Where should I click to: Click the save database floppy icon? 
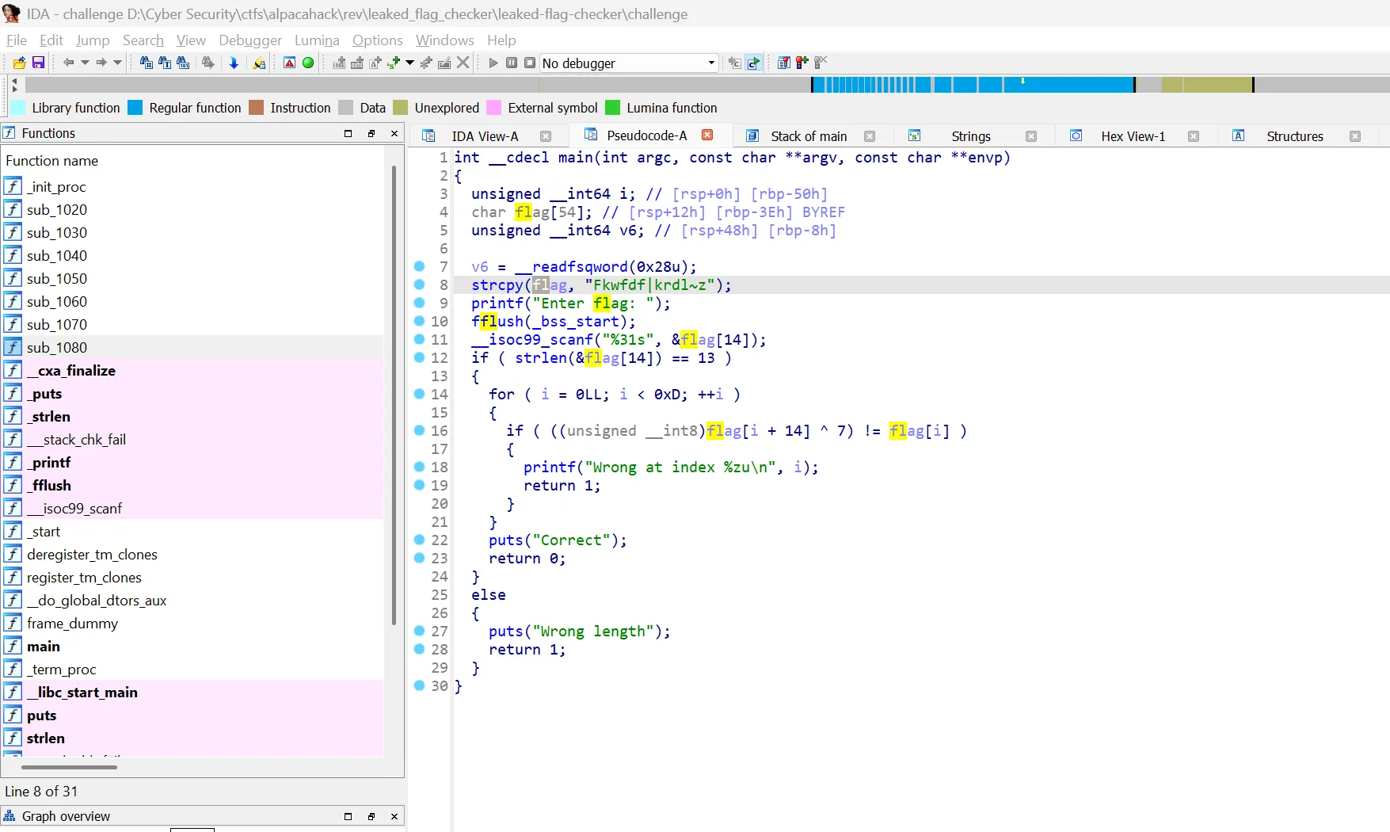(37, 63)
